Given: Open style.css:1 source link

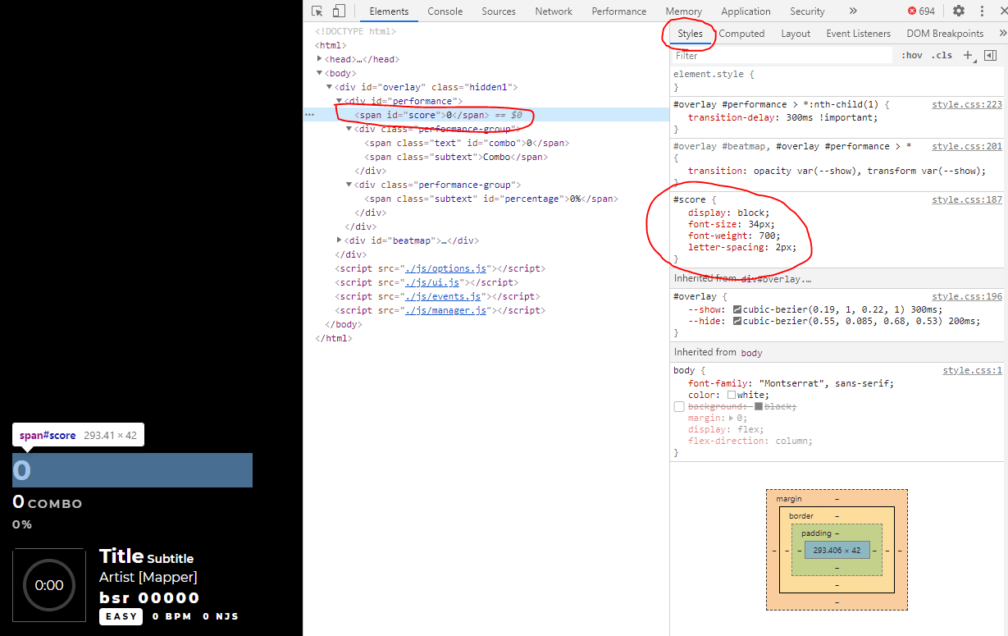Looking at the screenshot, I should coord(972,371).
